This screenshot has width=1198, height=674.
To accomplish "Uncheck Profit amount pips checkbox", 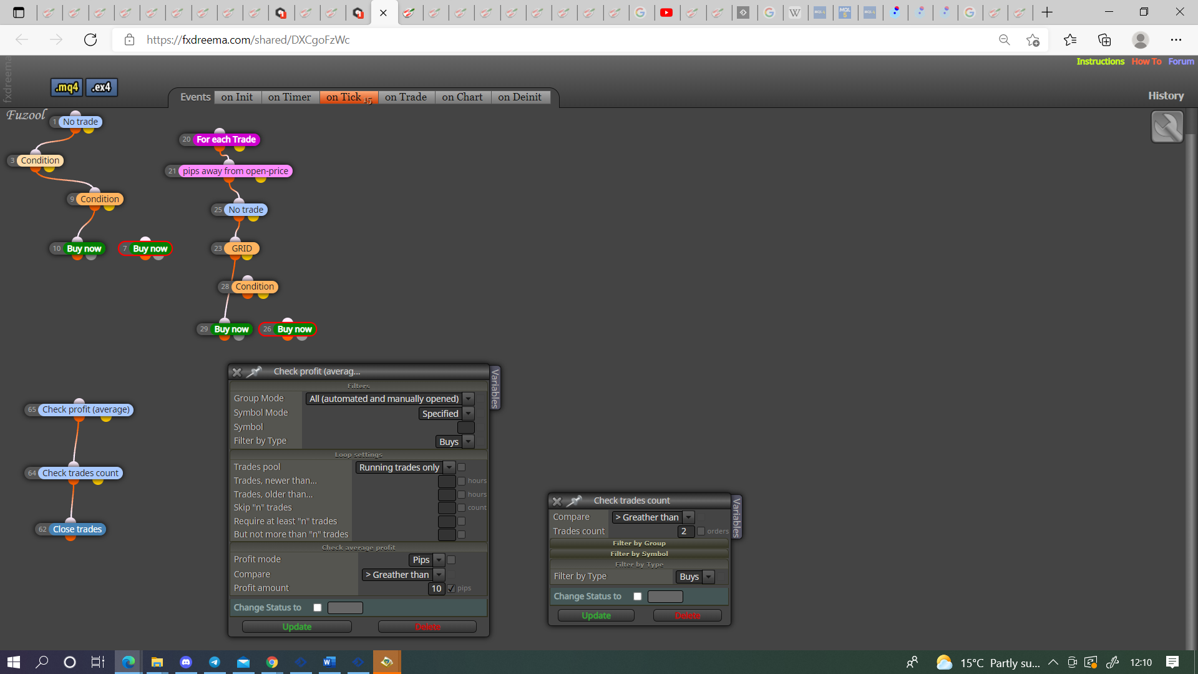I will pos(451,589).
